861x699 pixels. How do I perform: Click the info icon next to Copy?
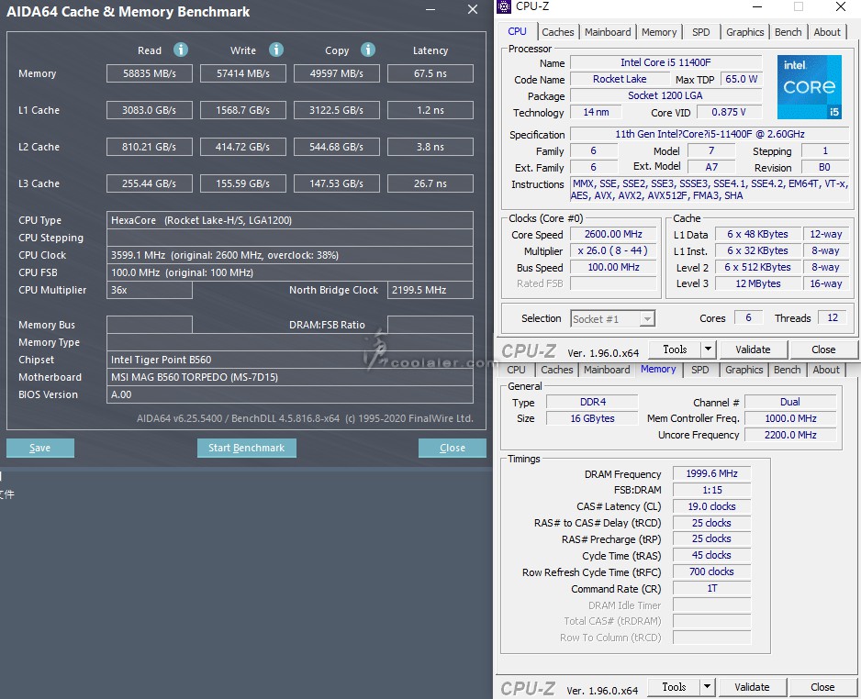coord(368,50)
